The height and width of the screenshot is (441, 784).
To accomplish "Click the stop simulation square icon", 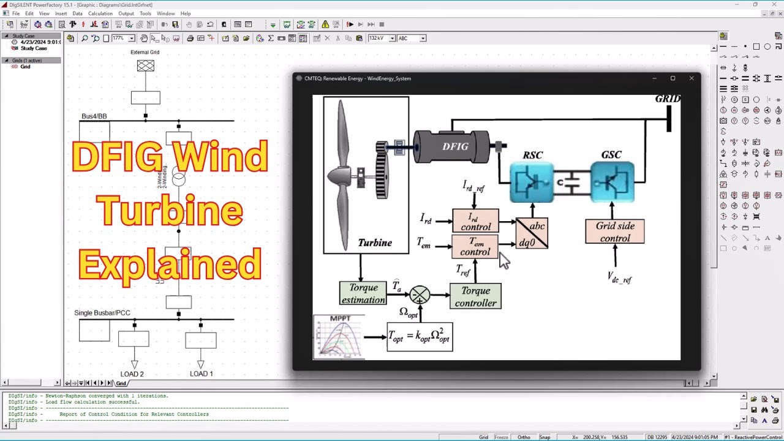I will point(382,24).
